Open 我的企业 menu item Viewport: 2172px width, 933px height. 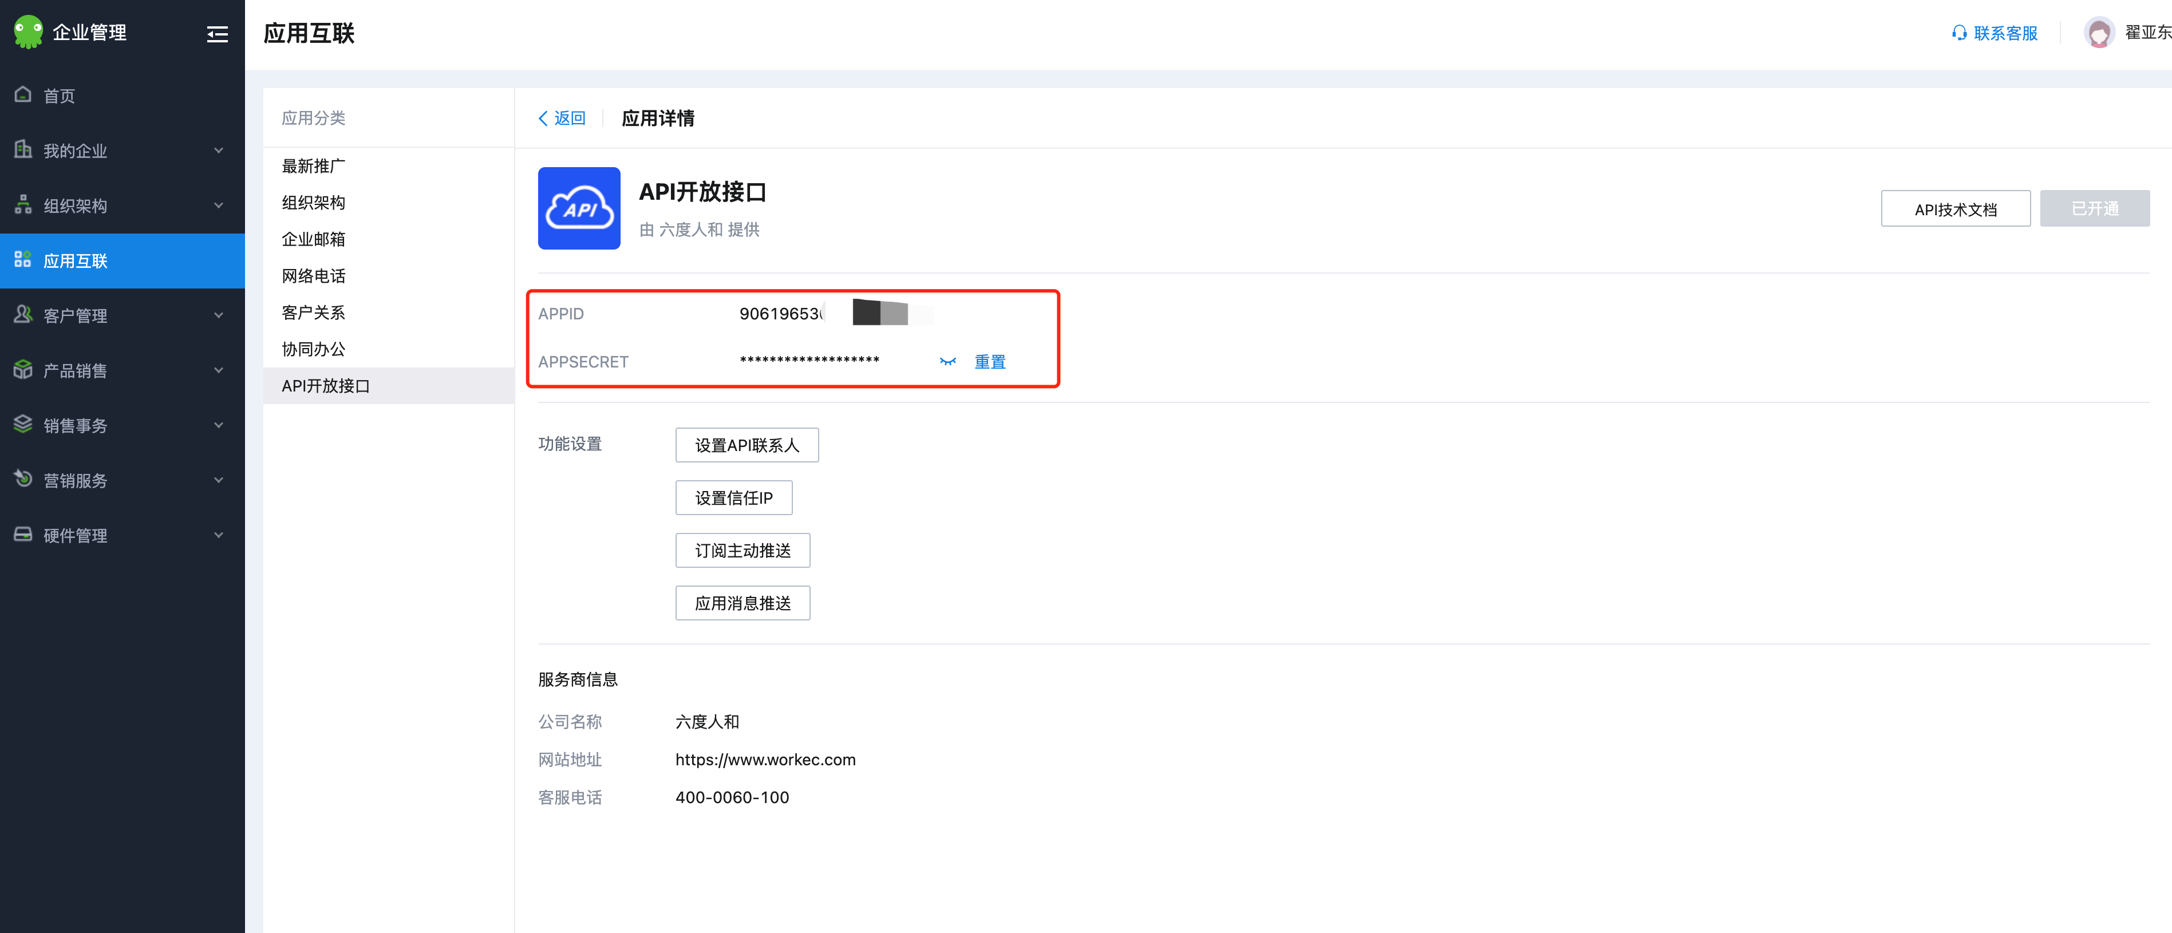coord(123,151)
